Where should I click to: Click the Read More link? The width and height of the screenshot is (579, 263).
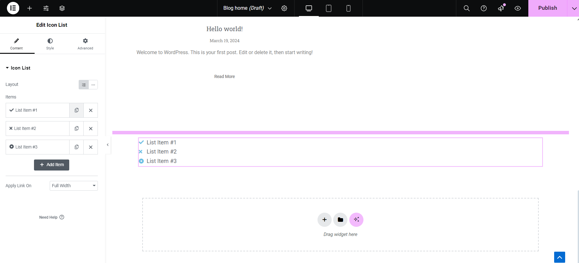pyautogui.click(x=224, y=76)
